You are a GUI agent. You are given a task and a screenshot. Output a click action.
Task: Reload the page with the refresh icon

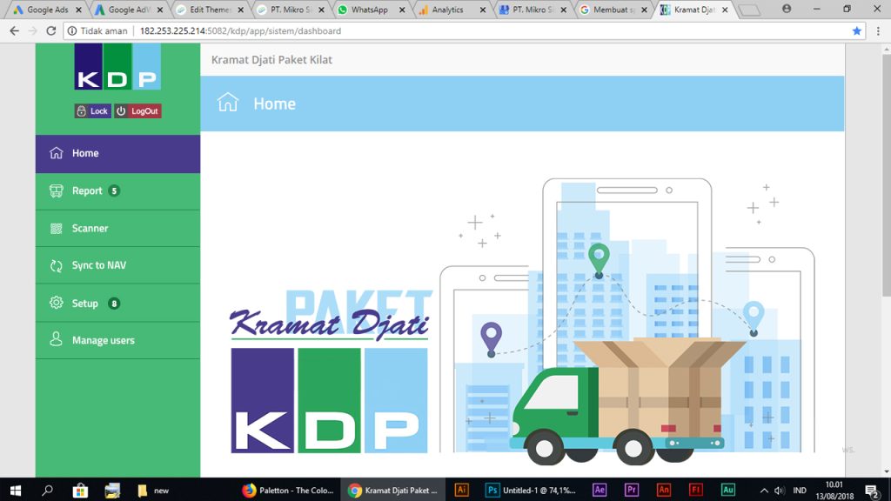[x=51, y=30]
